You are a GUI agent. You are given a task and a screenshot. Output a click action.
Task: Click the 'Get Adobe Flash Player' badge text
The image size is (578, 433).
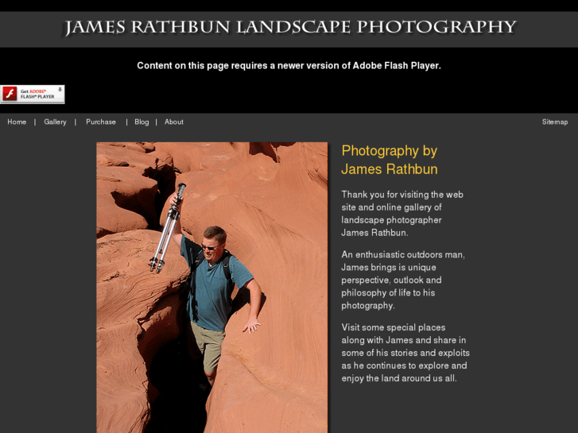[x=37, y=94]
